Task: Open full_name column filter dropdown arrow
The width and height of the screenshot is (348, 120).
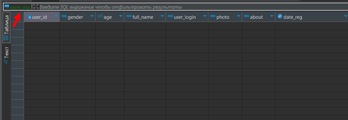Action: tap(162, 16)
